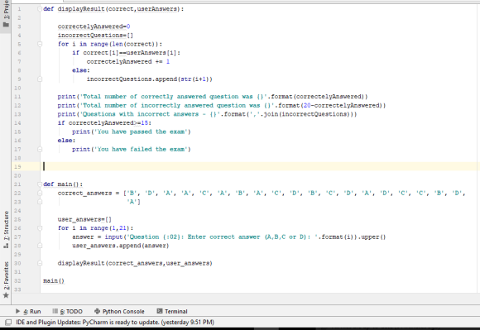Collapse the for loop fold at line 5
The image size is (480, 330).
(x=40, y=44)
